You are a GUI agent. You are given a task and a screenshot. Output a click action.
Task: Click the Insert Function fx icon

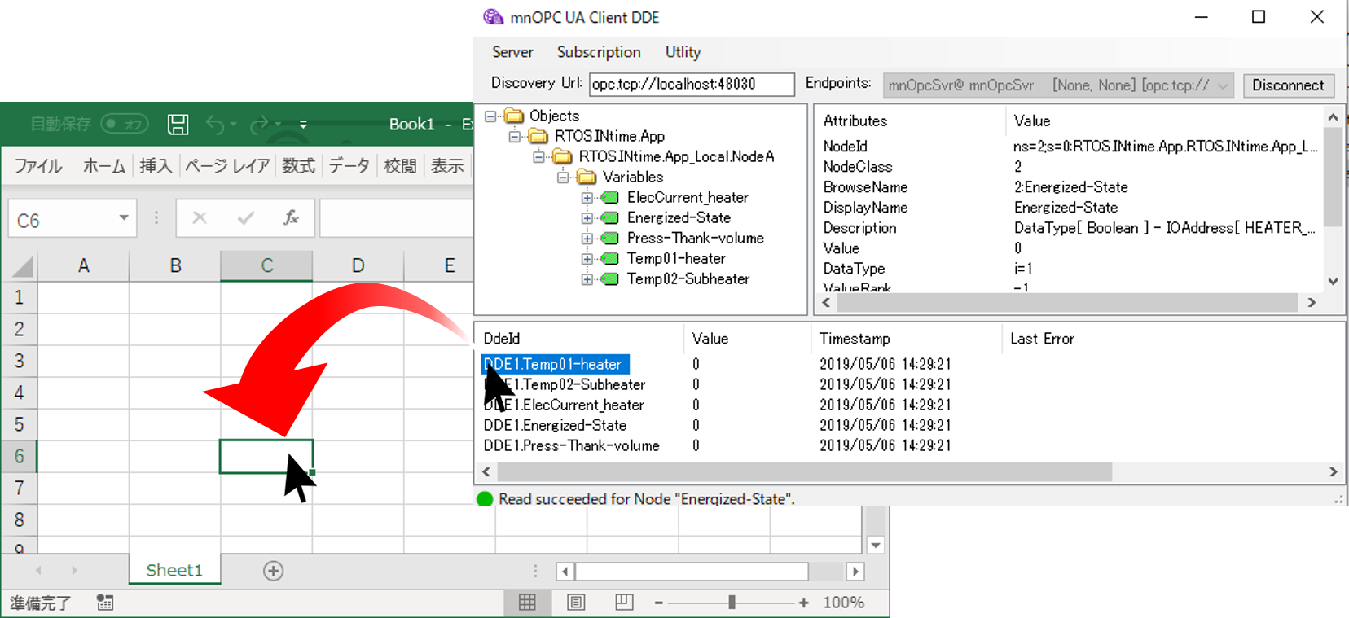tap(291, 218)
